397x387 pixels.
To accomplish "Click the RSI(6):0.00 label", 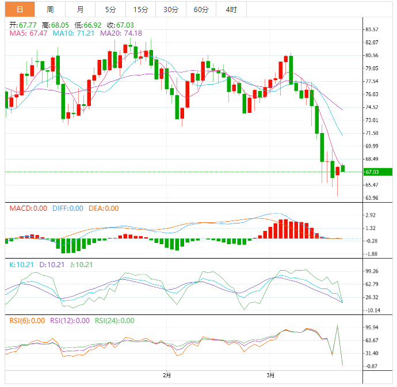I will pyautogui.click(x=27, y=321).
